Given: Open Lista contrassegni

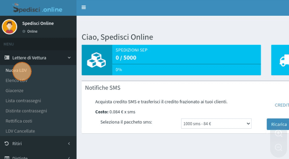Looking at the screenshot, I should 23,101.
